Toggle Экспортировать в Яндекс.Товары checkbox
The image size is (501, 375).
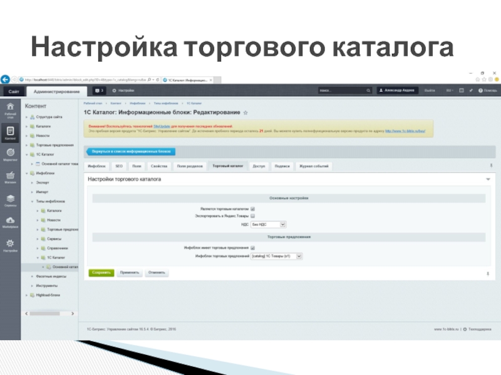tap(253, 216)
